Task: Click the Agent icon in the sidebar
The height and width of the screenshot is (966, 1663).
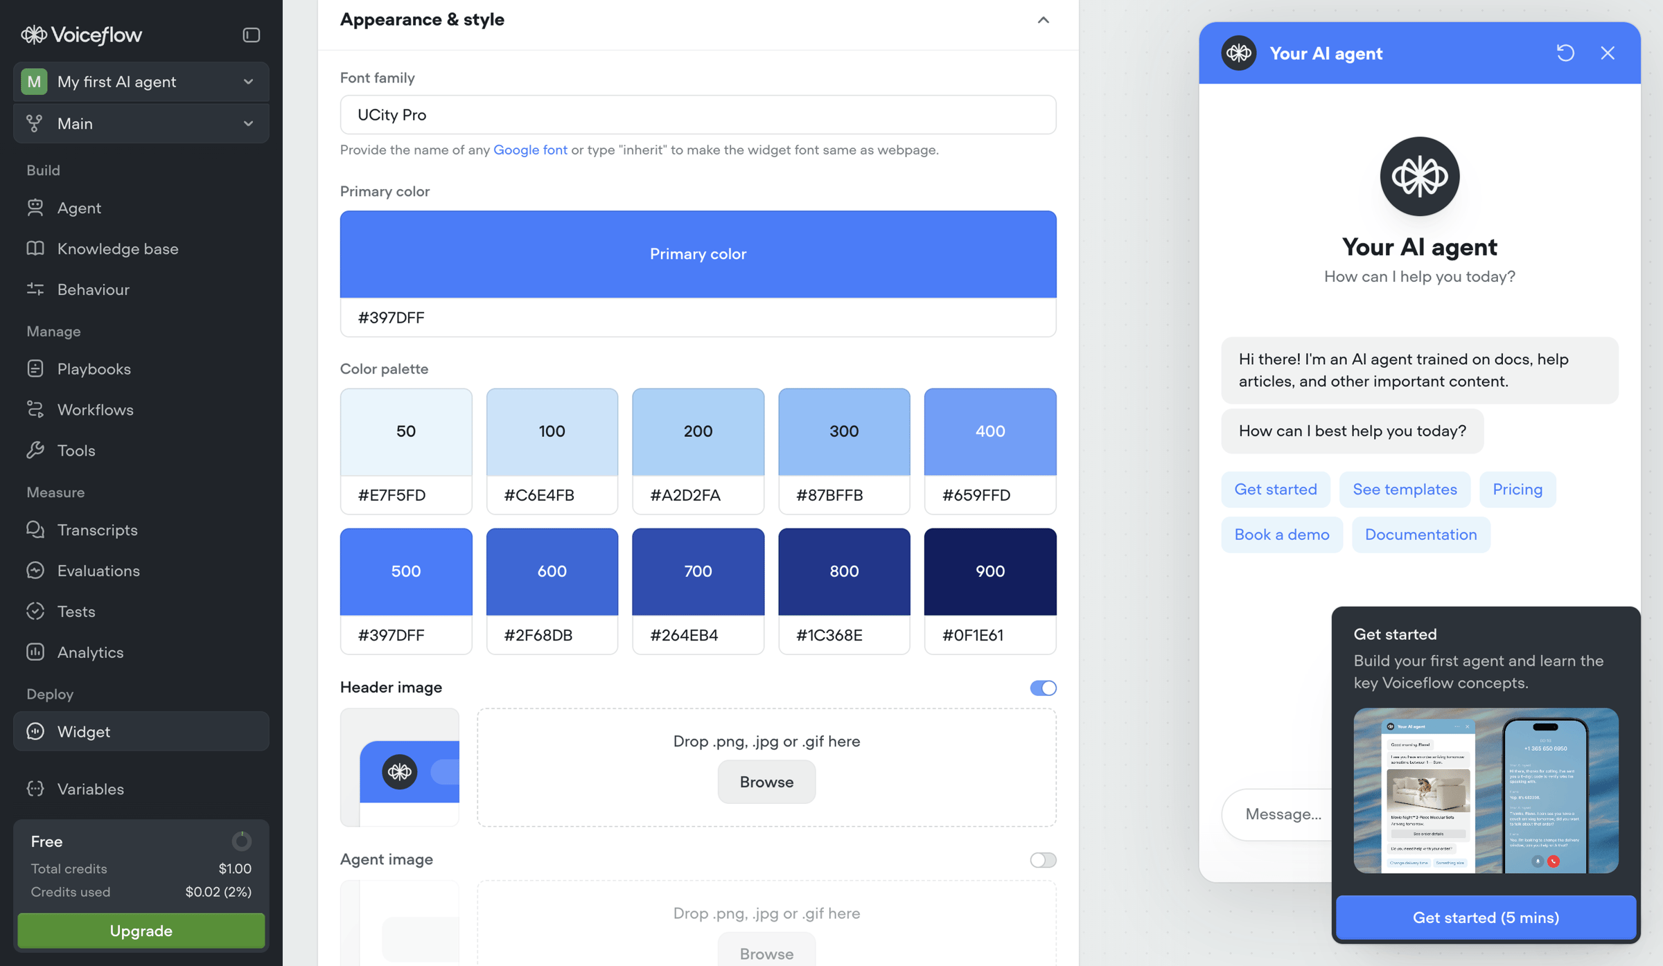Action: click(x=35, y=208)
